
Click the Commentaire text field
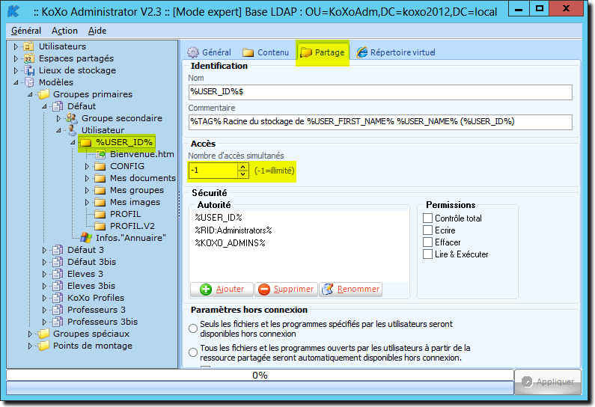[x=380, y=122]
